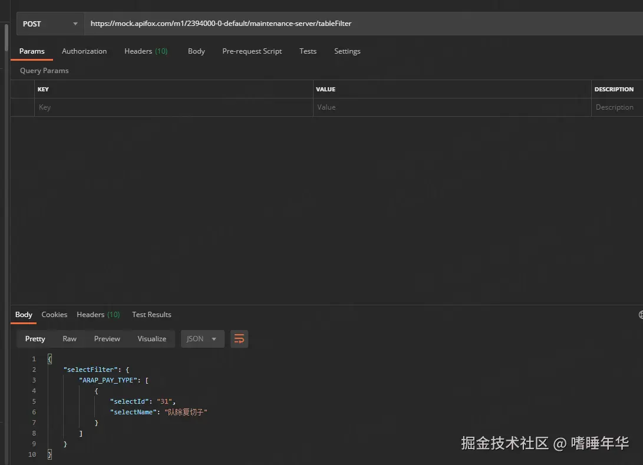
Task: Open the Authorization tab
Action: (84, 51)
